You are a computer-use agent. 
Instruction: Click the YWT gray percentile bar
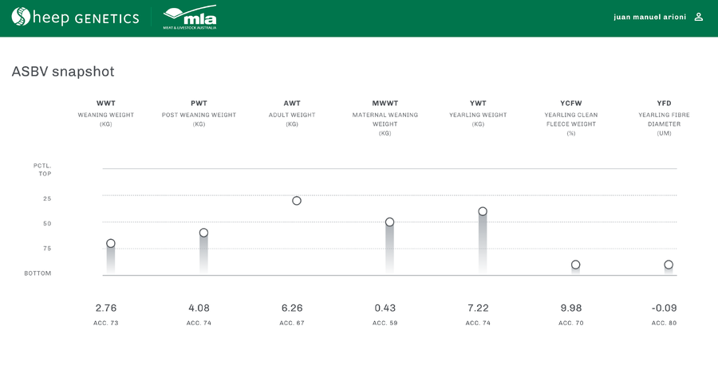tap(483, 247)
